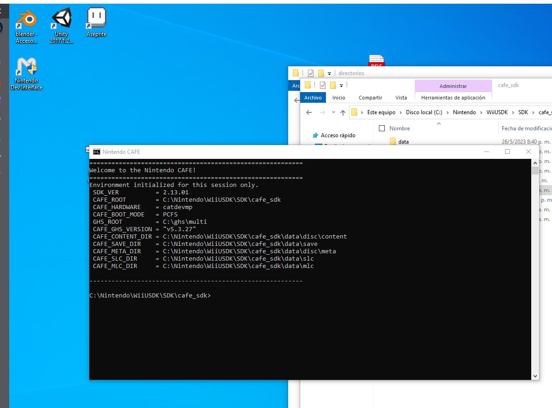Switch to the Inicio ribbon tab
This screenshot has height=408, width=552.
(x=339, y=98)
